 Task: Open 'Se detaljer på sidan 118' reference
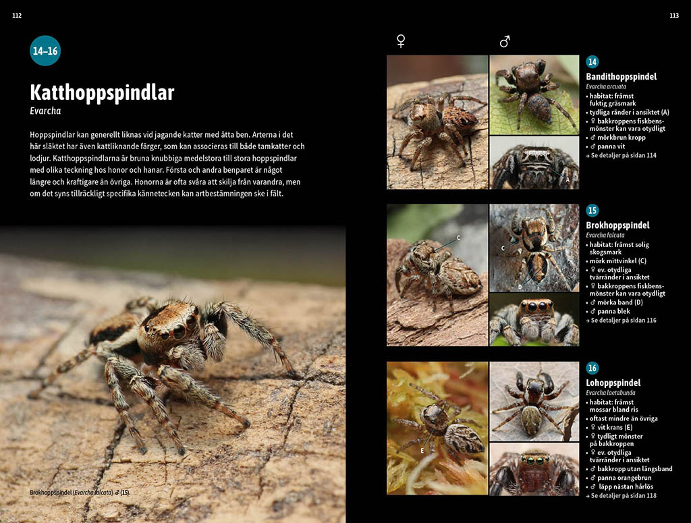(x=621, y=496)
